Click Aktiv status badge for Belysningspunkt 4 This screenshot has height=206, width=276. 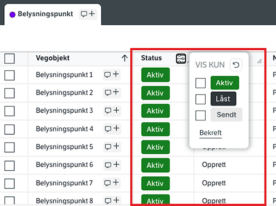tap(155, 129)
